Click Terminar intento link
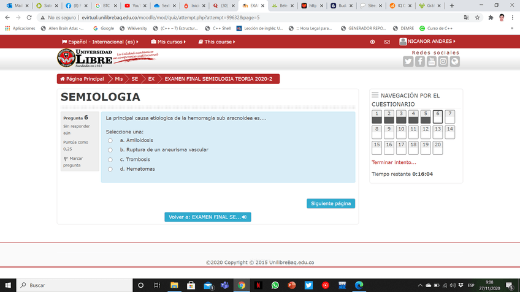Screen dimensions: 520x292 (x=394, y=162)
